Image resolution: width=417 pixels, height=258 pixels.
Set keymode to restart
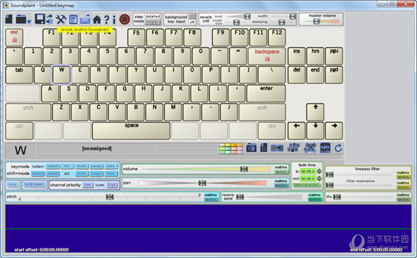point(53,166)
